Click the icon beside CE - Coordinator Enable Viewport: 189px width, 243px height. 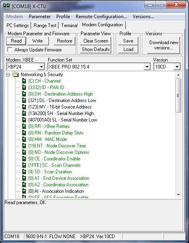pos(24,159)
